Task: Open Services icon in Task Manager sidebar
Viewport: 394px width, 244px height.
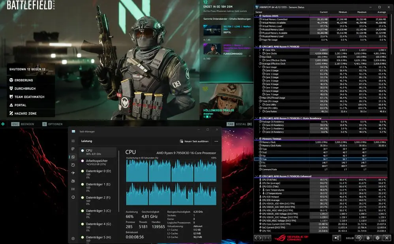Action: tap(73, 197)
